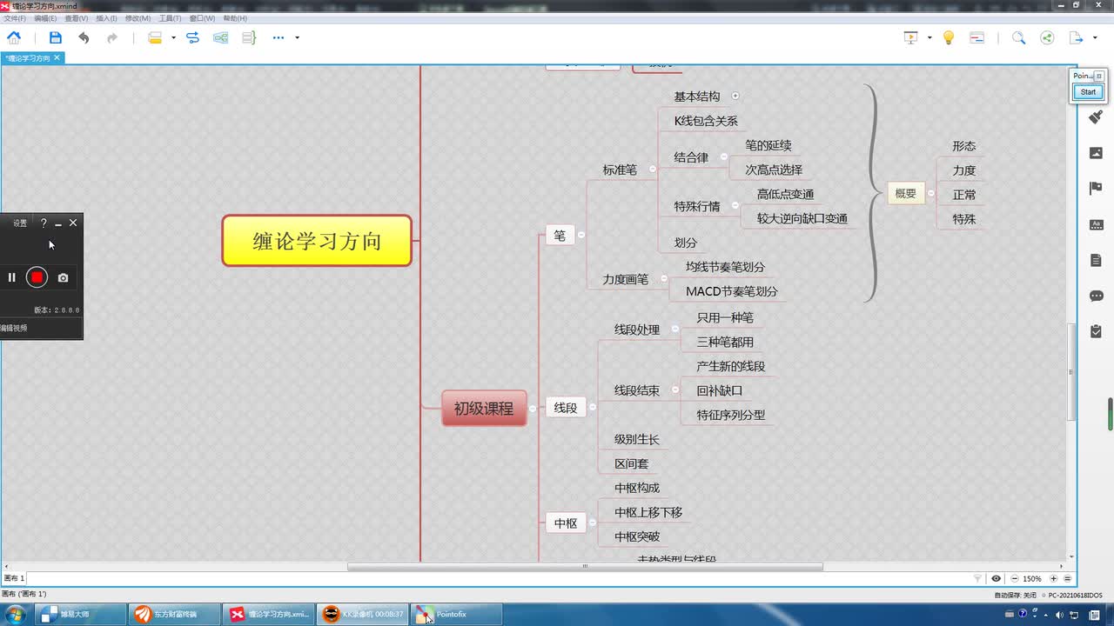The width and height of the screenshot is (1114, 626).
Task: Collapse the 中枢 branch
Action: click(x=593, y=523)
